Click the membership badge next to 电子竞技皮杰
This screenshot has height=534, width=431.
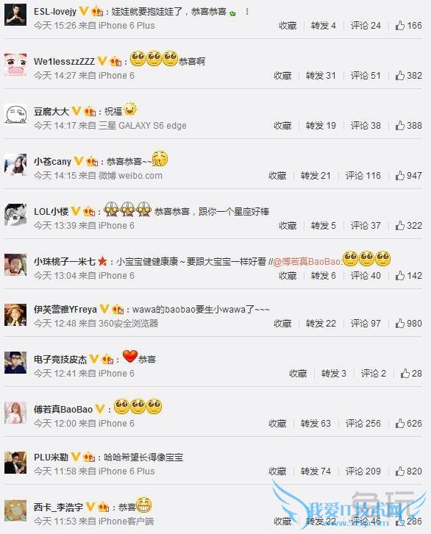[x=107, y=359]
